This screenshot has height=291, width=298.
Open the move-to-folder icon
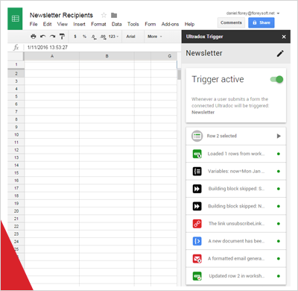point(114,16)
